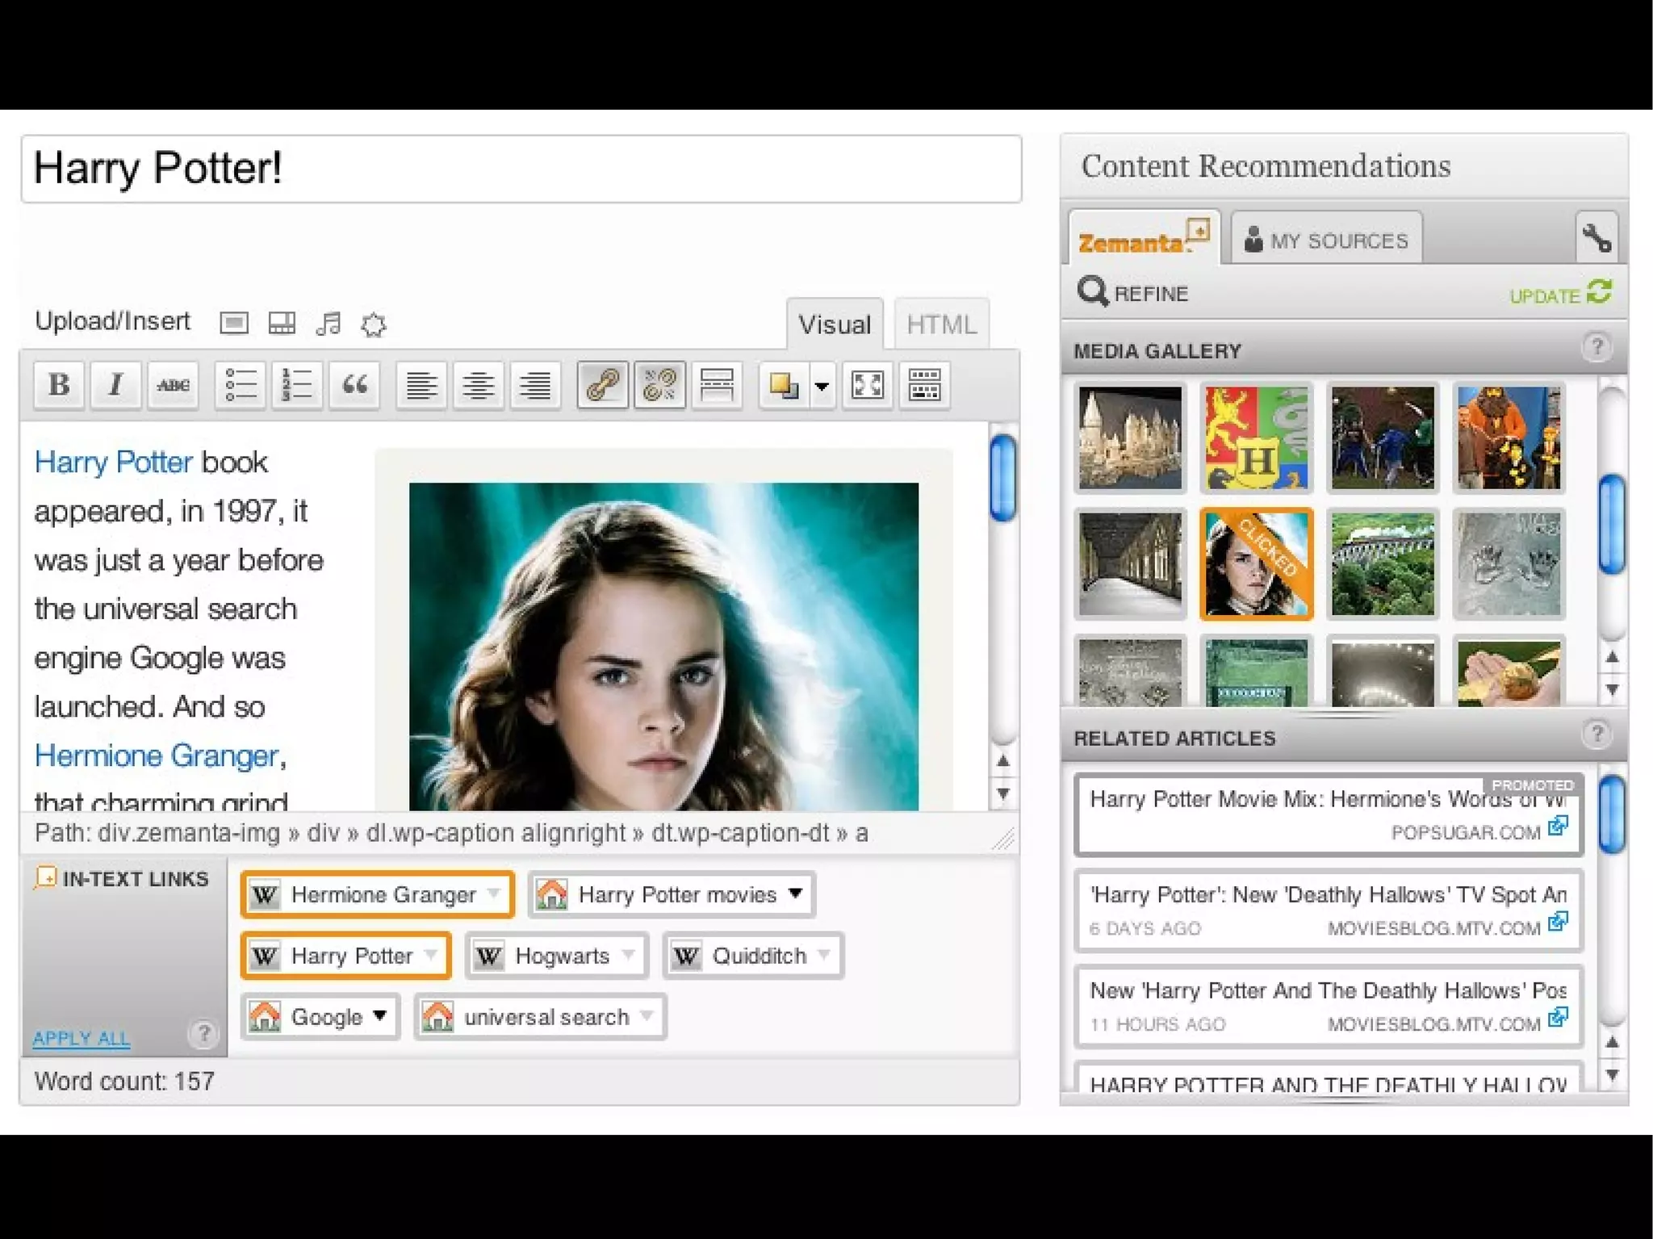Toggle italic text formatting
The height and width of the screenshot is (1239, 1653).
116,385
